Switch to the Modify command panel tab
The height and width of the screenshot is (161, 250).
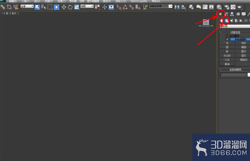click(226, 14)
